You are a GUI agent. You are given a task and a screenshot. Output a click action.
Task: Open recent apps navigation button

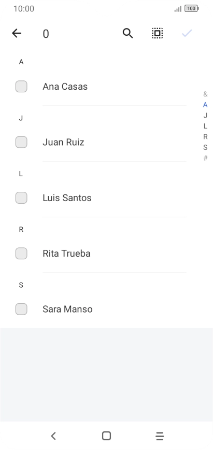coord(160,436)
